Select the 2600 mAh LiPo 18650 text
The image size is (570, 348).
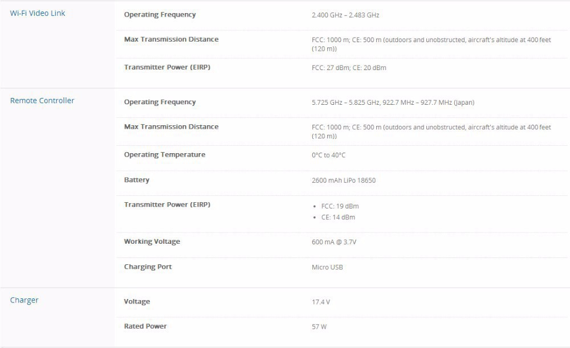[344, 181]
